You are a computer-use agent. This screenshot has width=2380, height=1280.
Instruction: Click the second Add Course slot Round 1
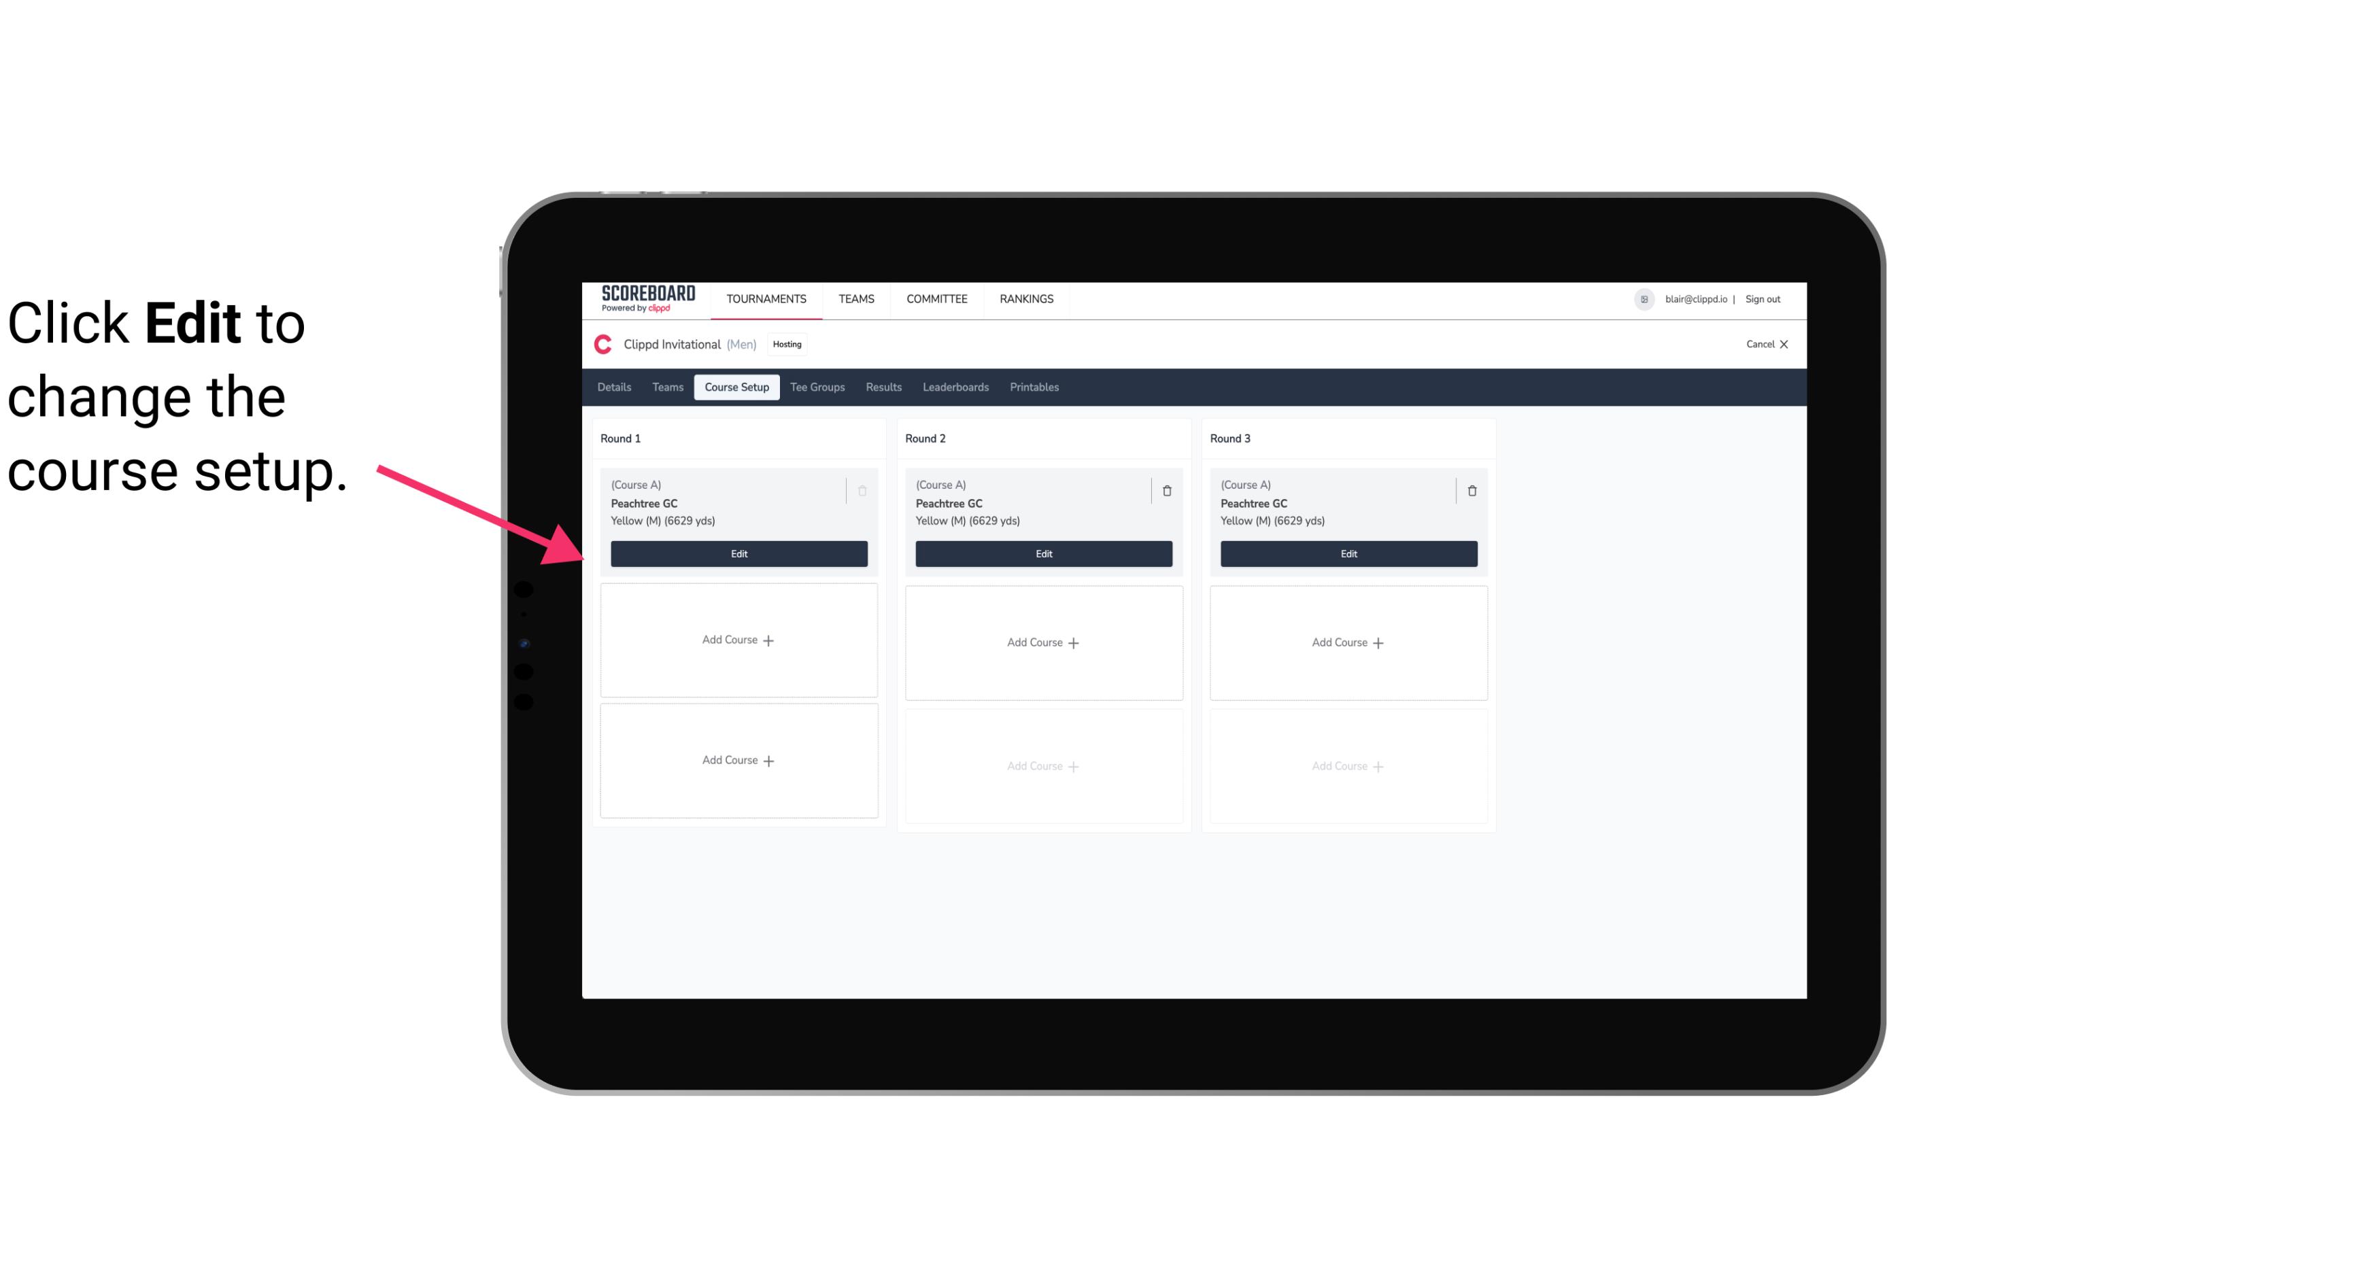(738, 760)
